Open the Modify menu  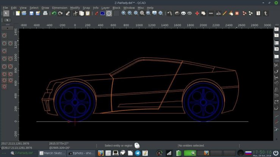click(x=75, y=8)
